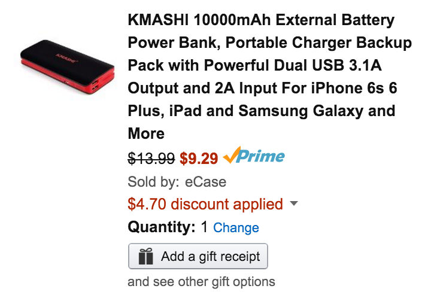437x304 pixels.
Task: Open the see other gift options link
Action: coord(201,281)
